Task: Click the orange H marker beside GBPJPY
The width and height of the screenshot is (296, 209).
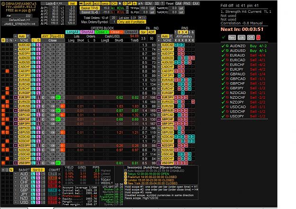Action: tap(3, 123)
